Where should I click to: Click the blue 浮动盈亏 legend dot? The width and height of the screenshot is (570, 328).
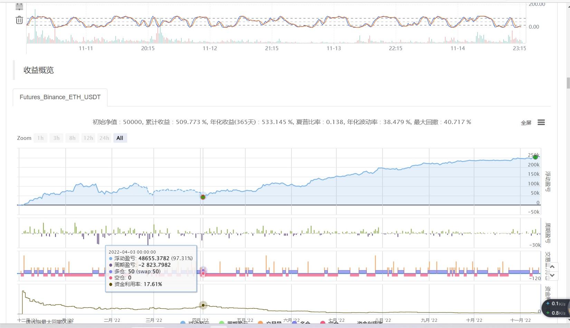click(x=182, y=323)
